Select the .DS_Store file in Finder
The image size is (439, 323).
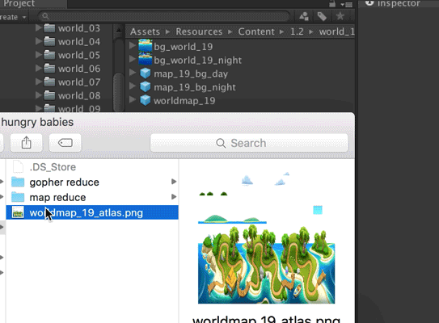92,167
